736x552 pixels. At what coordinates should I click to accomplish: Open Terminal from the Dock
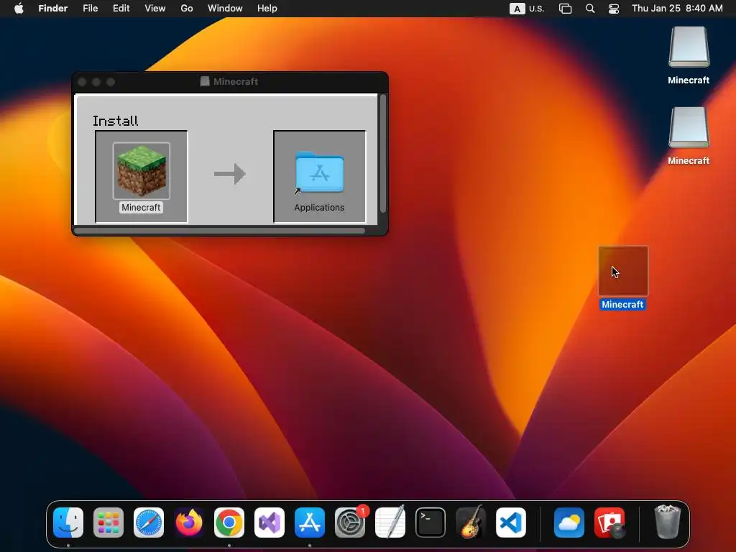pos(431,523)
